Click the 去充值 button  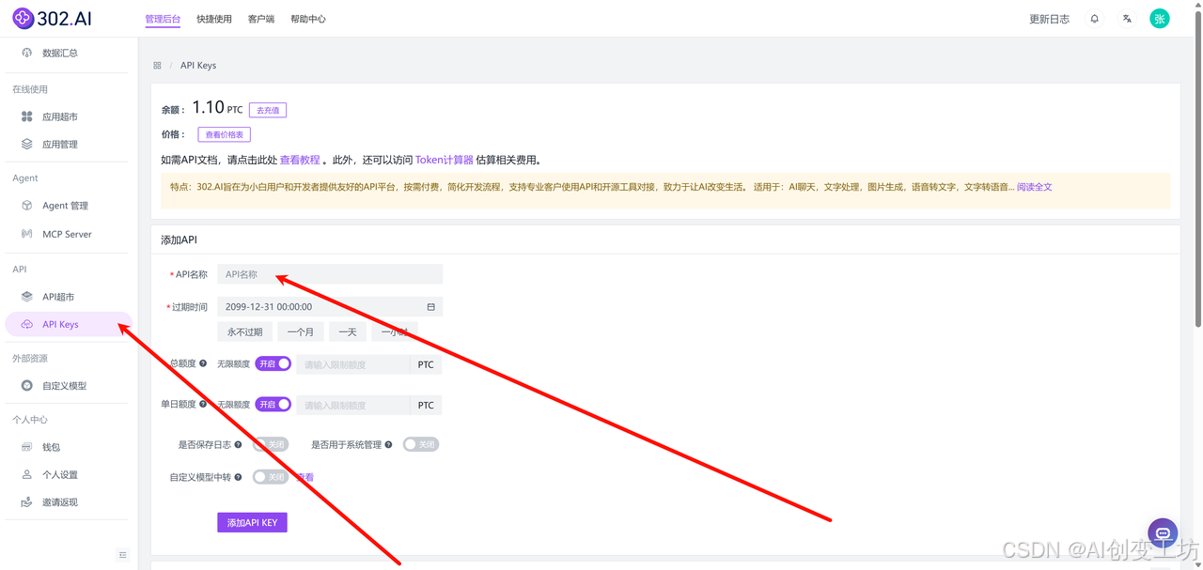[x=268, y=110]
